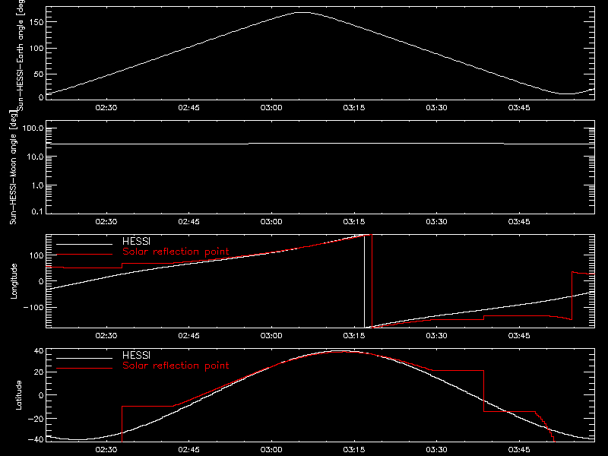Click 03:00 under the Earth angle plot
This screenshot has height=456, width=608.
pos(271,107)
